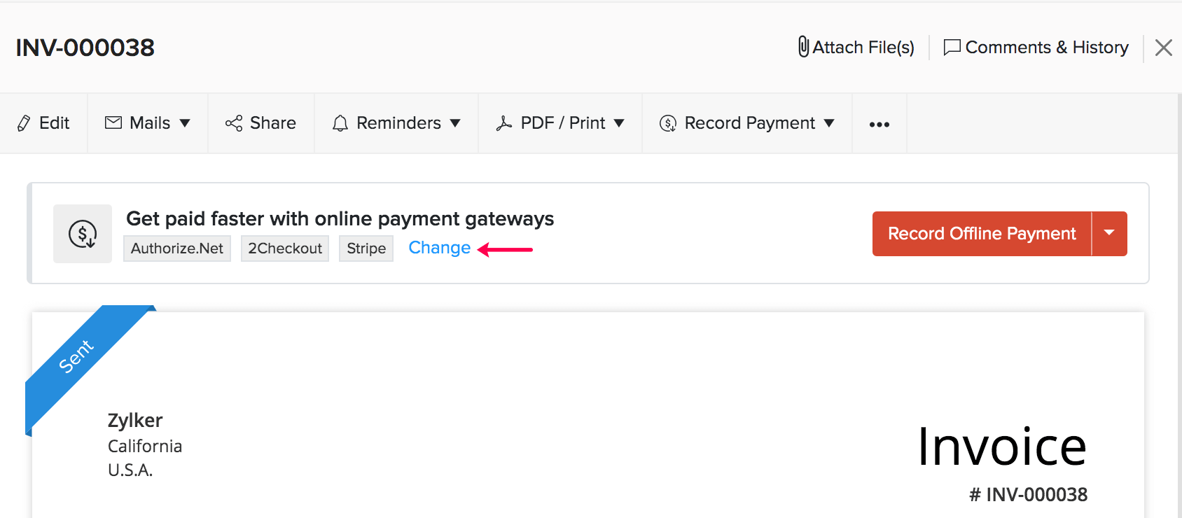Viewport: 1182px width, 518px height.
Task: Click the Record Payment coin icon
Action: pos(667,122)
